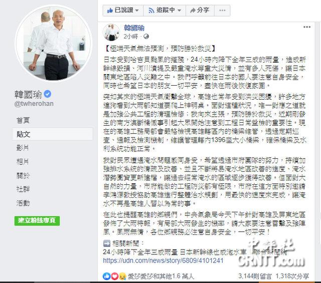The image size is (321, 283).
Task: Go to the 相片 photos section
Action: click(23, 162)
